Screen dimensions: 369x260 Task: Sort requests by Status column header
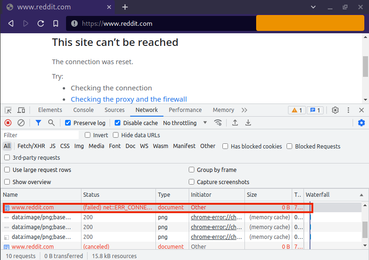point(118,194)
